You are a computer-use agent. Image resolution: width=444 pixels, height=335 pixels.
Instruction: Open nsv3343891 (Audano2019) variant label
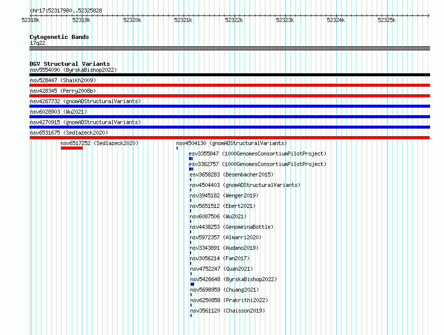[224, 248]
